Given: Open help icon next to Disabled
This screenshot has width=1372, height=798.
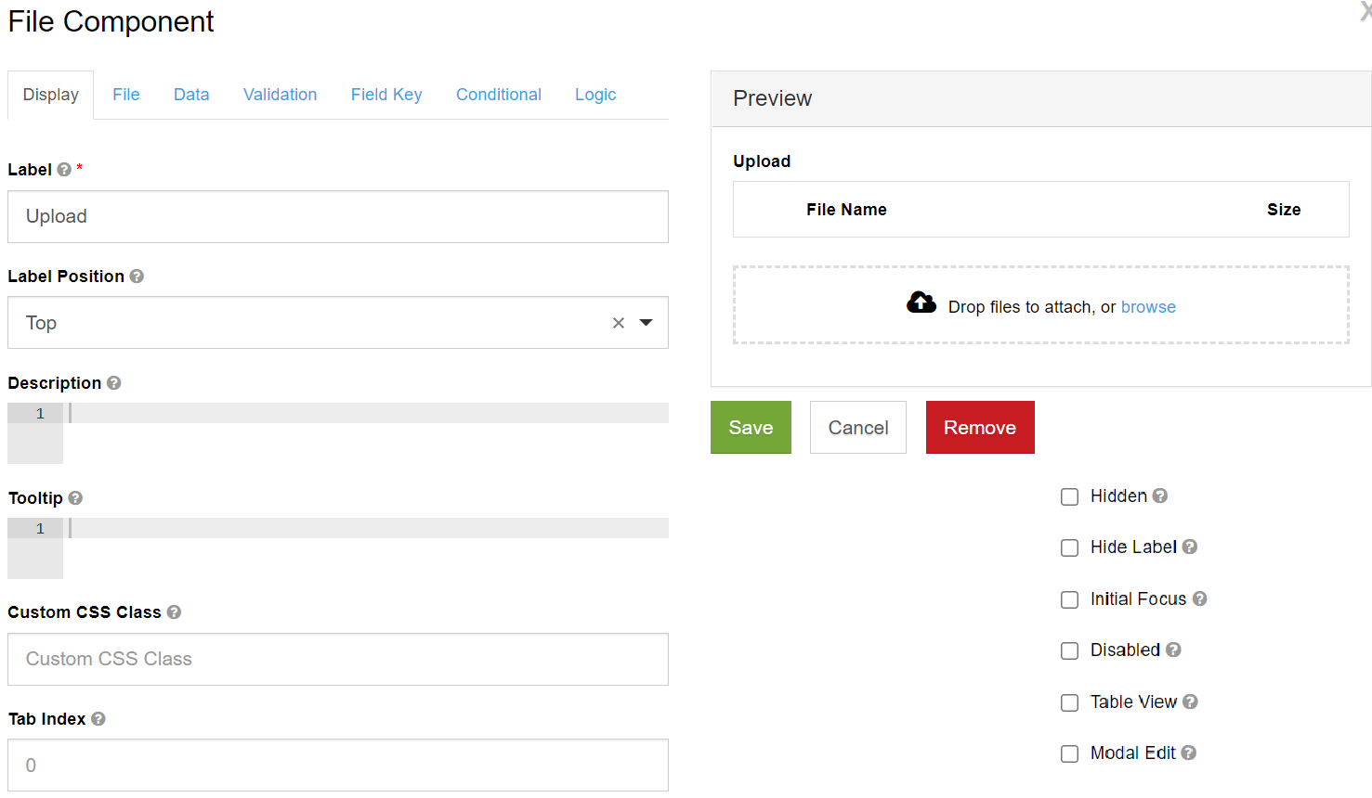Looking at the screenshot, I should (1174, 650).
